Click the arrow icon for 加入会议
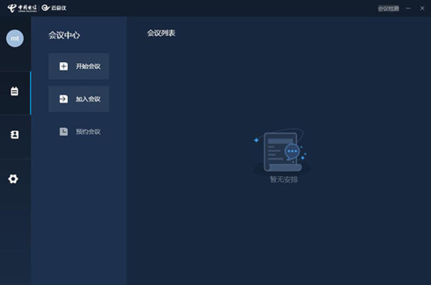 pos(64,99)
